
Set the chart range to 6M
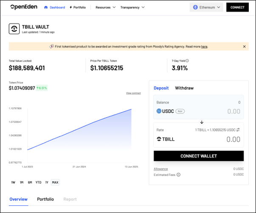(30, 183)
